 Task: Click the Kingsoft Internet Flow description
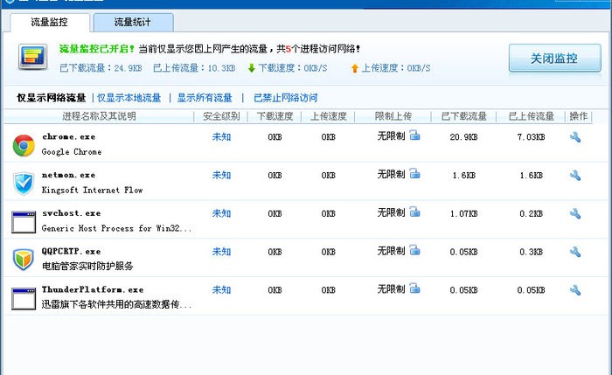(92, 191)
